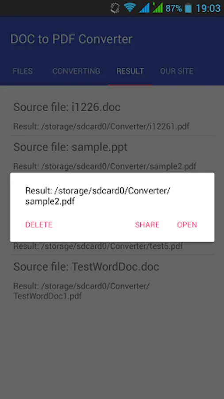The width and height of the screenshot is (224, 399).
Task: Switch to the FILES tab
Action: coord(23,71)
